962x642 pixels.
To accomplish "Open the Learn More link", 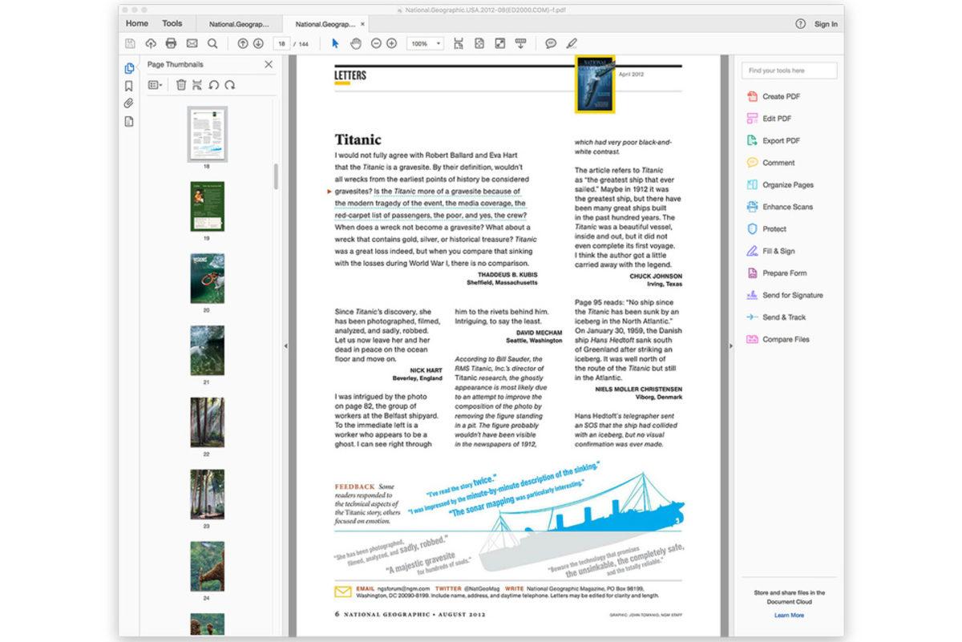I will [x=790, y=615].
